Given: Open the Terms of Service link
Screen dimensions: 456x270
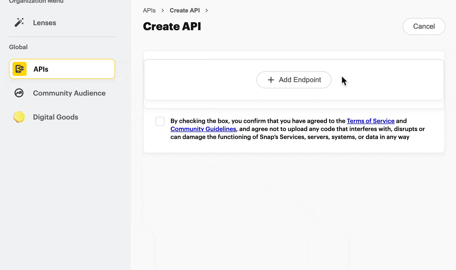Looking at the screenshot, I should [x=370, y=121].
